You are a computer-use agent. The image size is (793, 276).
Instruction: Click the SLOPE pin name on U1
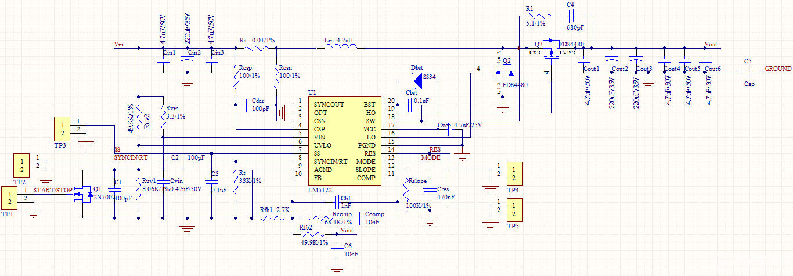pos(366,170)
